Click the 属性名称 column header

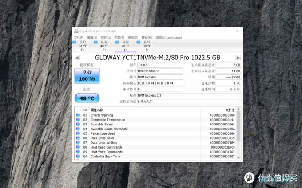[145, 110]
